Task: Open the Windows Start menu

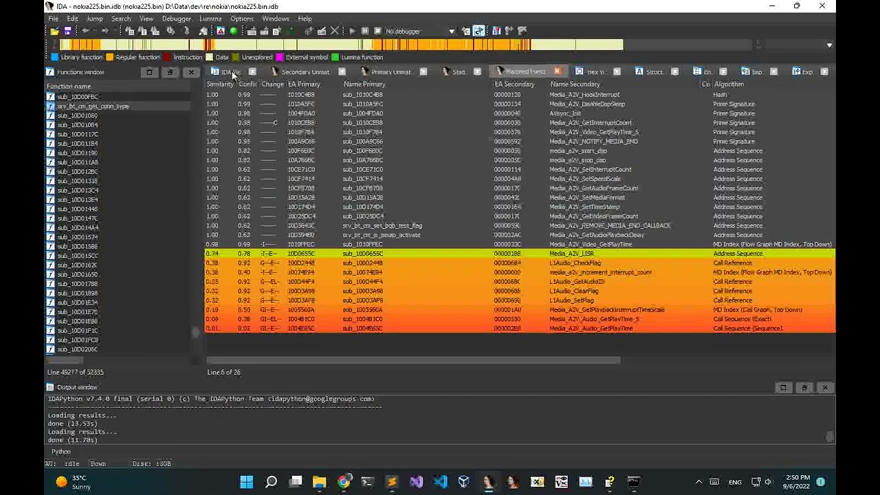Action: [247, 482]
